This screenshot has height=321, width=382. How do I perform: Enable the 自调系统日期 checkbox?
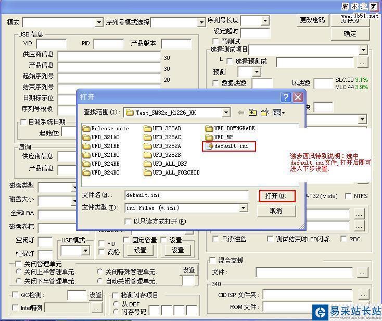(x=23, y=121)
